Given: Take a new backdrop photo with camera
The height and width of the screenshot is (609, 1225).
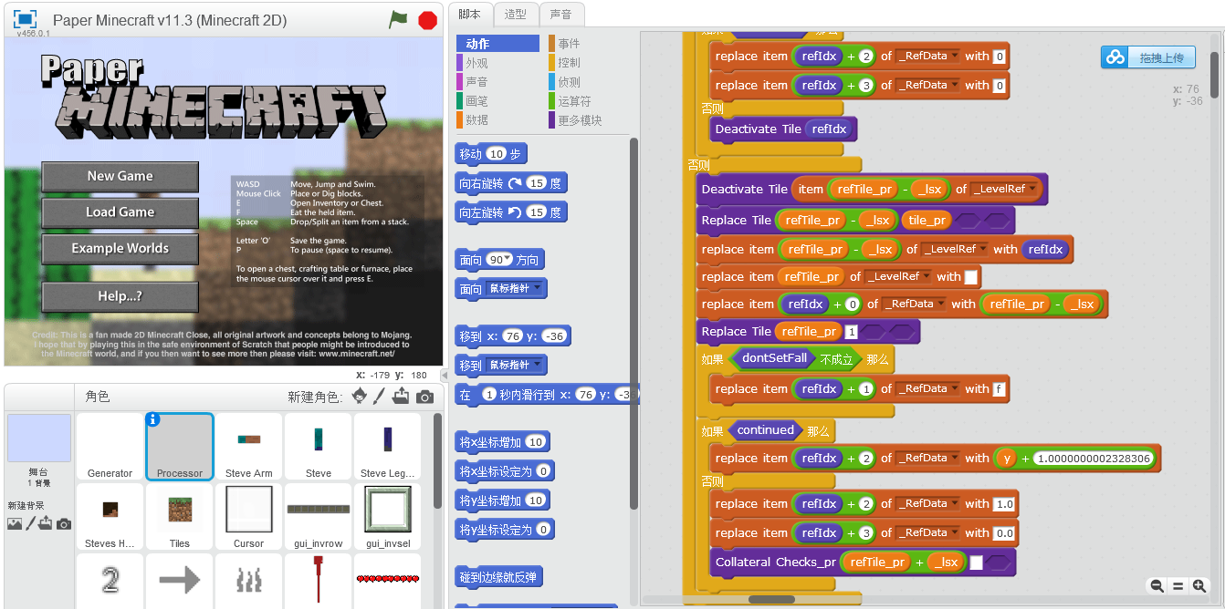Looking at the screenshot, I should click(63, 523).
